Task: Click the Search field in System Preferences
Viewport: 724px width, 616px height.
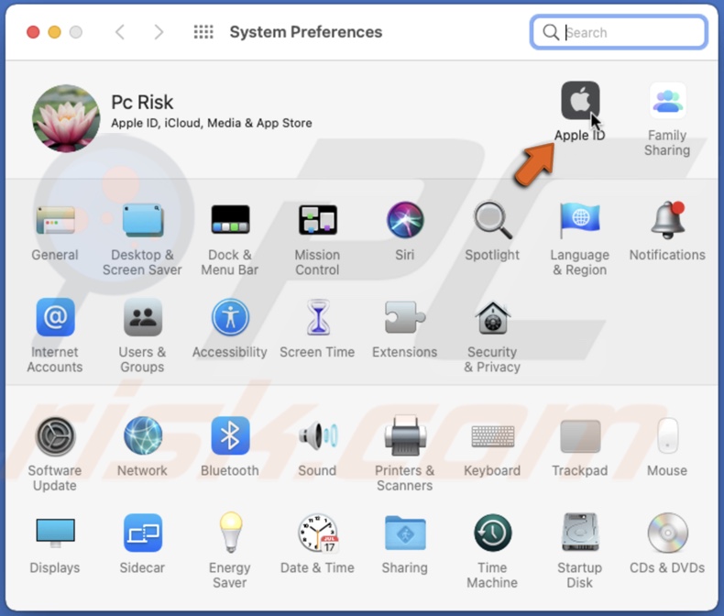Action: click(619, 32)
